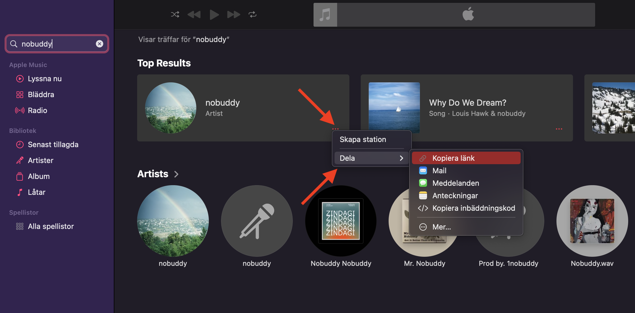Viewport: 635px width, 313px height.
Task: Click the Album stack icon
Action: (x=20, y=176)
